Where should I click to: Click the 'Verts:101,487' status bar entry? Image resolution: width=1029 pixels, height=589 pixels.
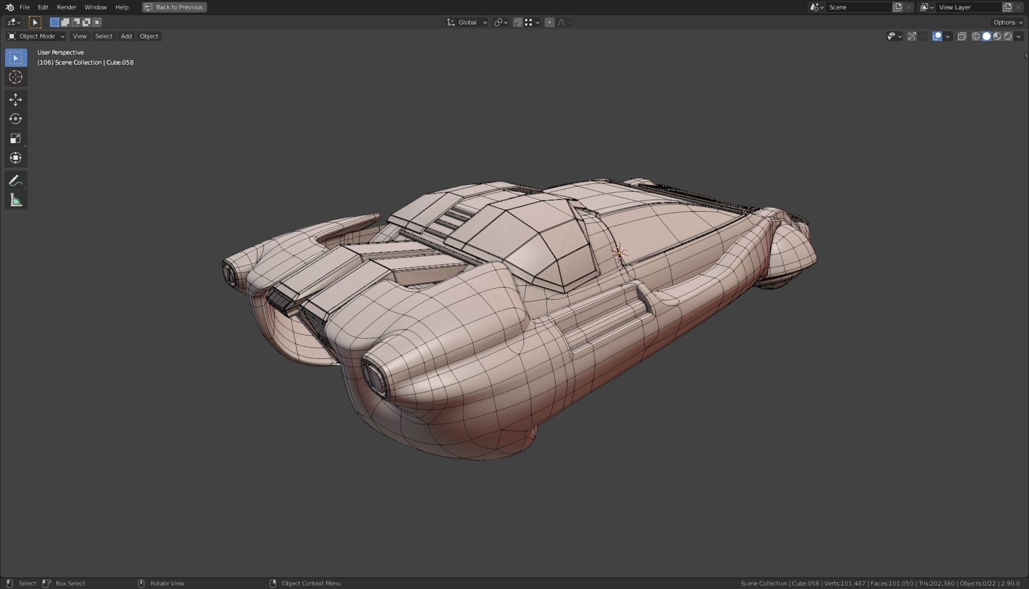pos(845,583)
